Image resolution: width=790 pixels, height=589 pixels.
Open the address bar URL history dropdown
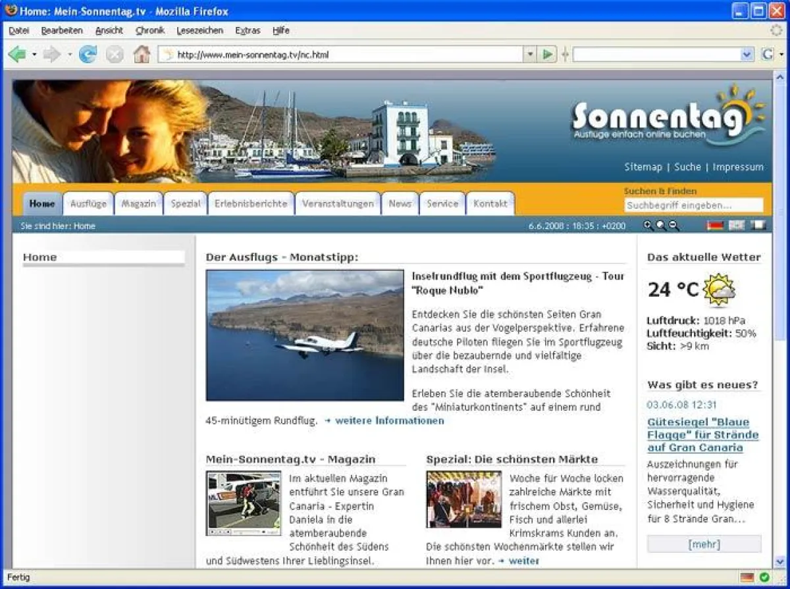click(x=531, y=55)
